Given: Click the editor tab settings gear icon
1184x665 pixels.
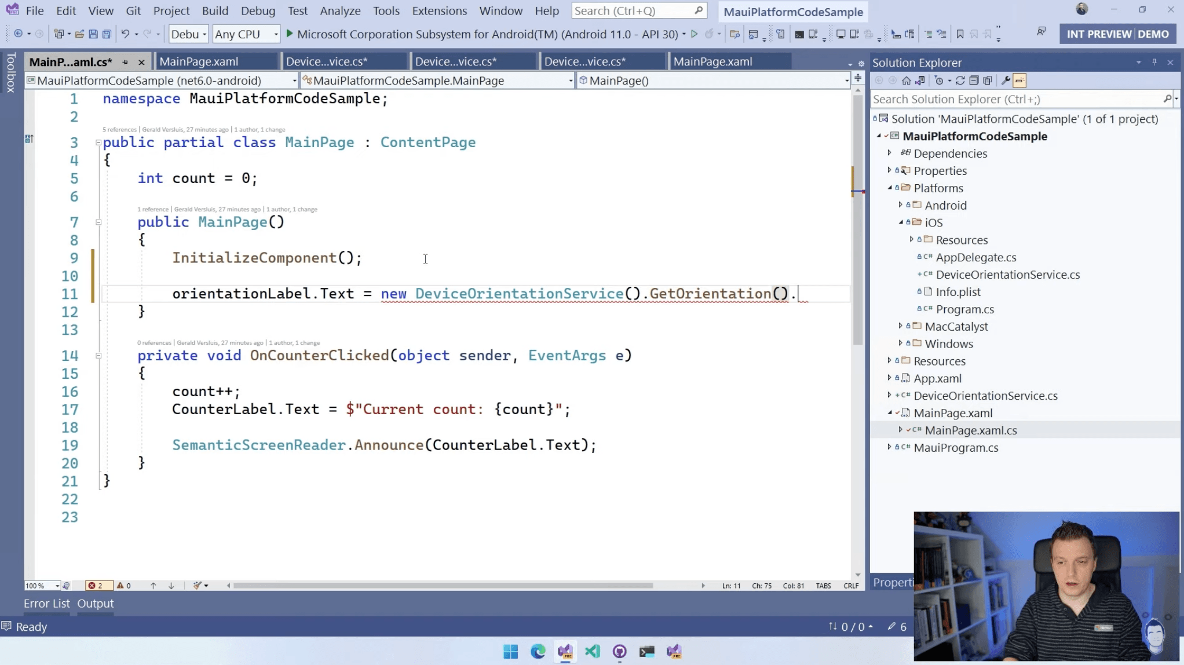Looking at the screenshot, I should [x=861, y=64].
